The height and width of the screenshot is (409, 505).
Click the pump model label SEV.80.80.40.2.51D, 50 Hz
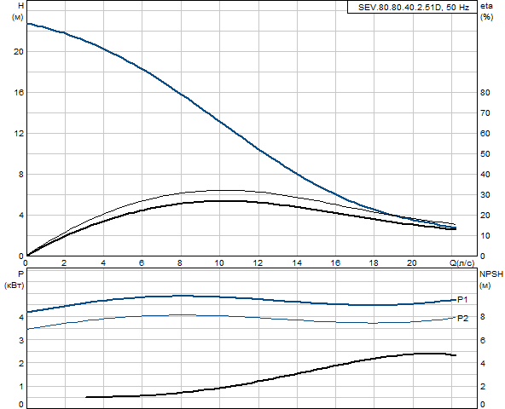(413, 8)
